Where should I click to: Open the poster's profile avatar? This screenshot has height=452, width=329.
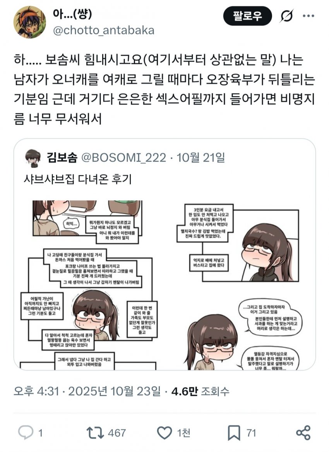click(x=30, y=22)
